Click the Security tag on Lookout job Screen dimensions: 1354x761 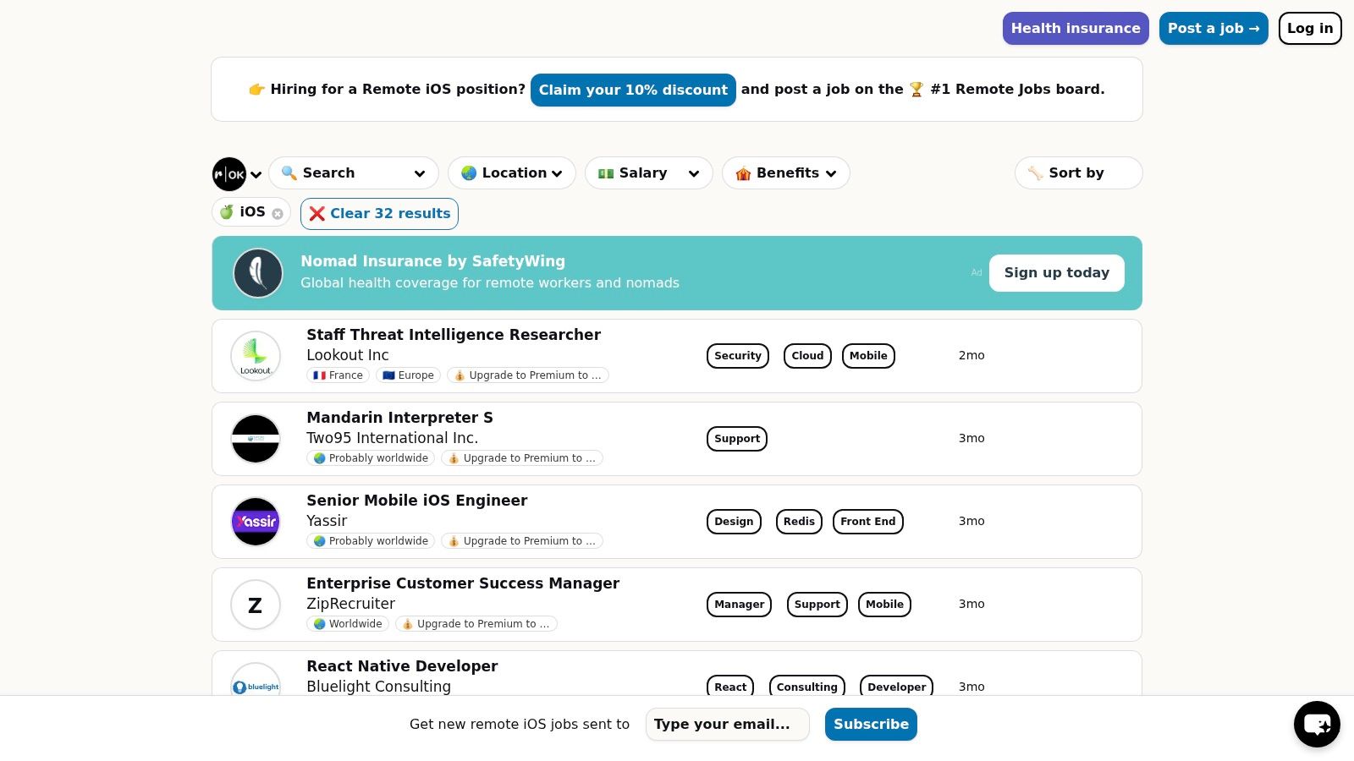[x=738, y=356]
